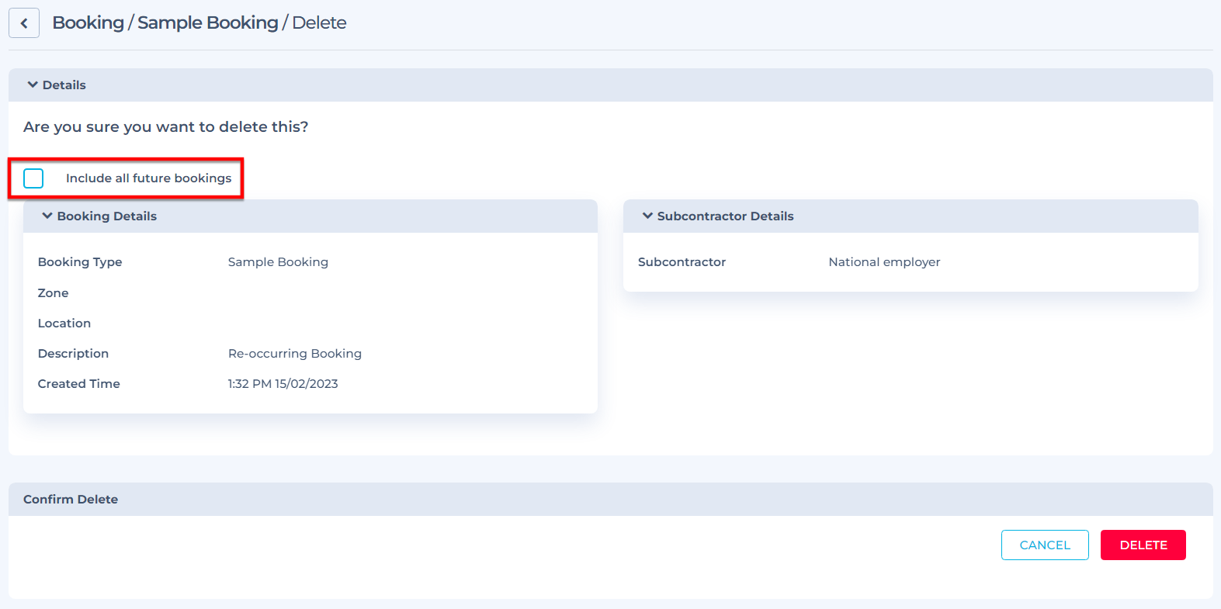1221x609 pixels.
Task: Click the 'Re-occurring Booking' description value
Action: point(295,354)
